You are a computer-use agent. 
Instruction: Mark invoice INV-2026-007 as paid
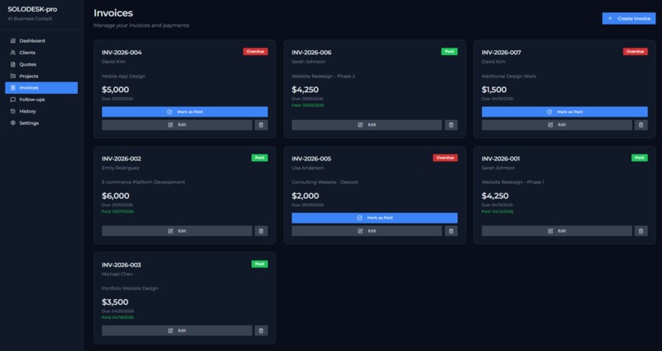point(564,112)
